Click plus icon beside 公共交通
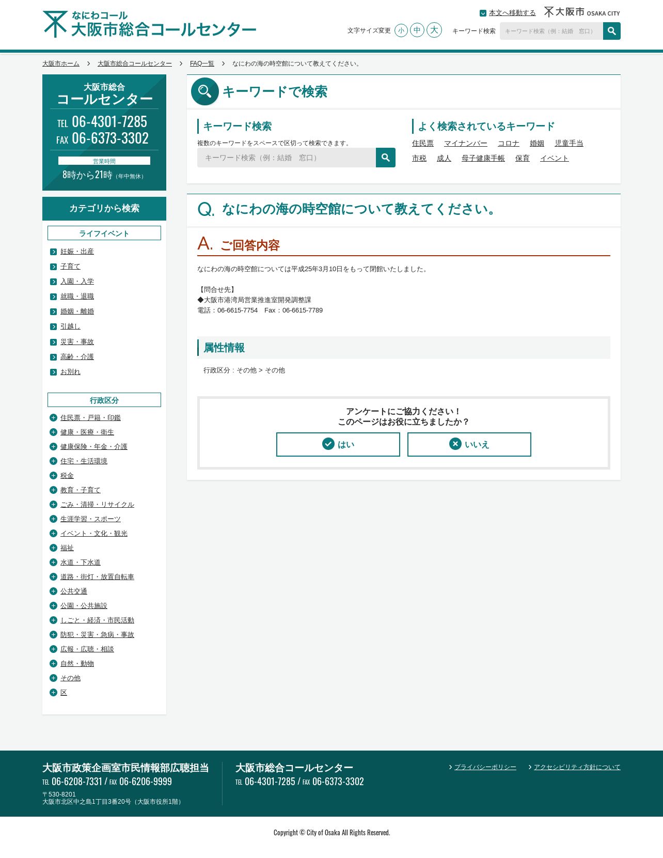Image resolution: width=663 pixels, height=858 pixels. (53, 591)
